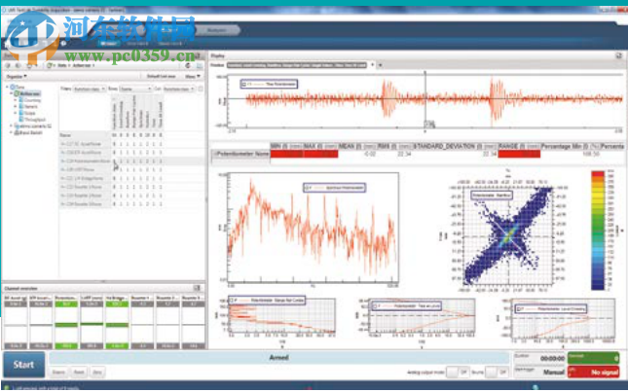Select the Throughput tree item

(x=35, y=120)
